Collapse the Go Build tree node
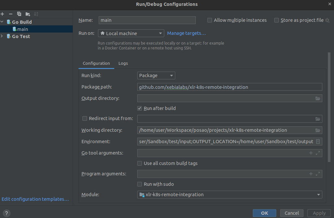This screenshot has height=218, width=334. (2, 22)
